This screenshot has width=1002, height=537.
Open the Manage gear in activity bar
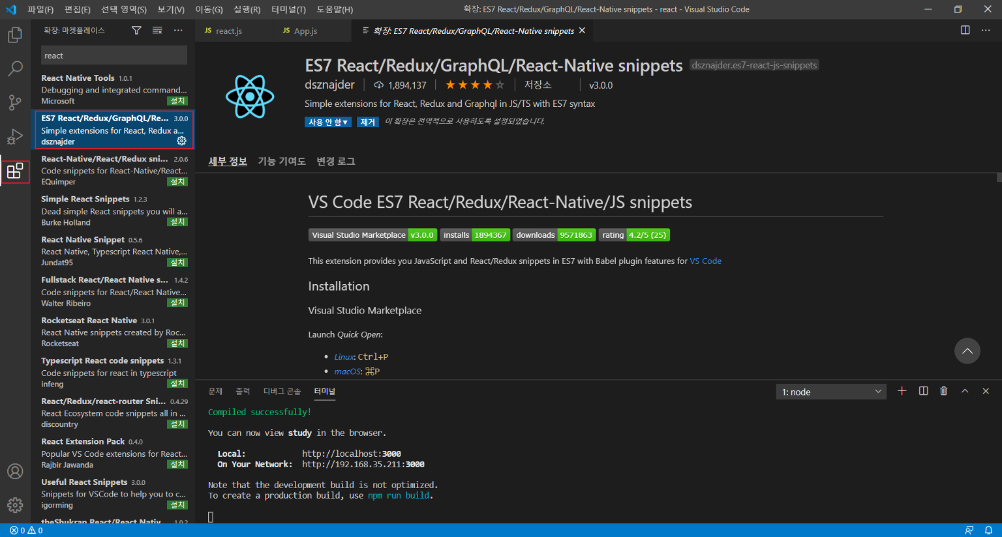point(15,505)
